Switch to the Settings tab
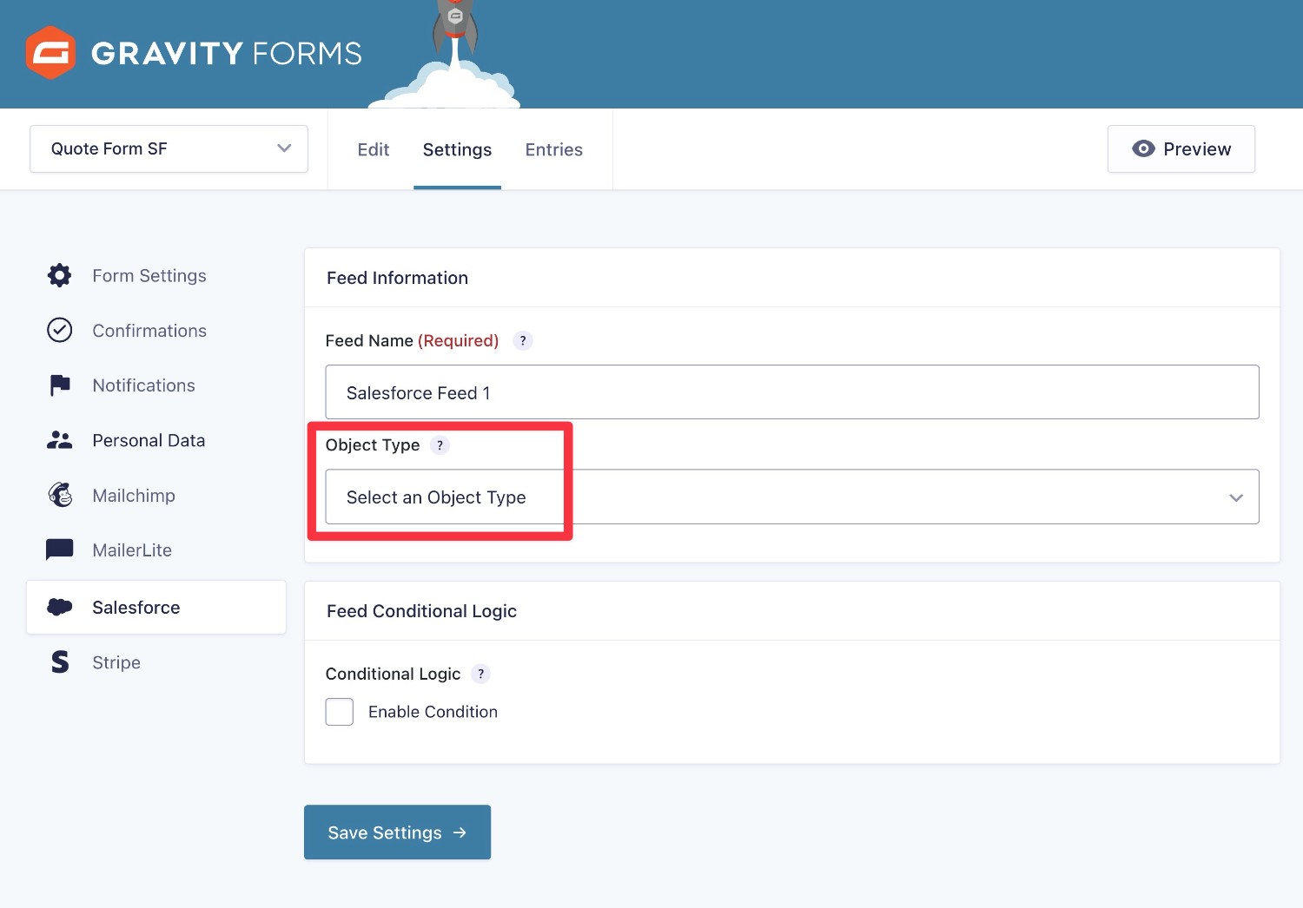This screenshot has height=908, width=1303. point(457,149)
